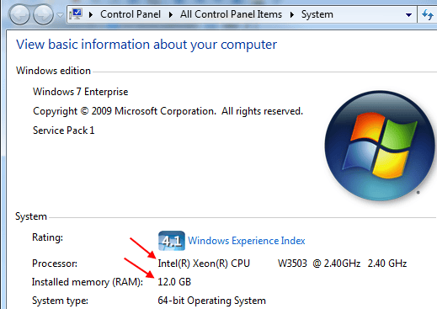Click the Forward navigation arrow button
Viewport: 437px width, 309px height.
pos(43,14)
